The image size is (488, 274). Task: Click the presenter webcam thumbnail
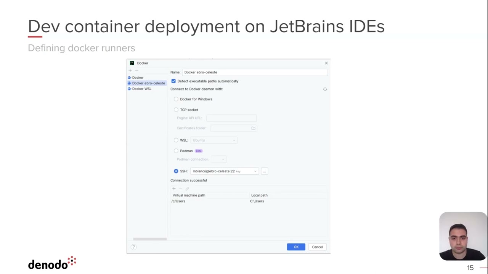(463, 236)
